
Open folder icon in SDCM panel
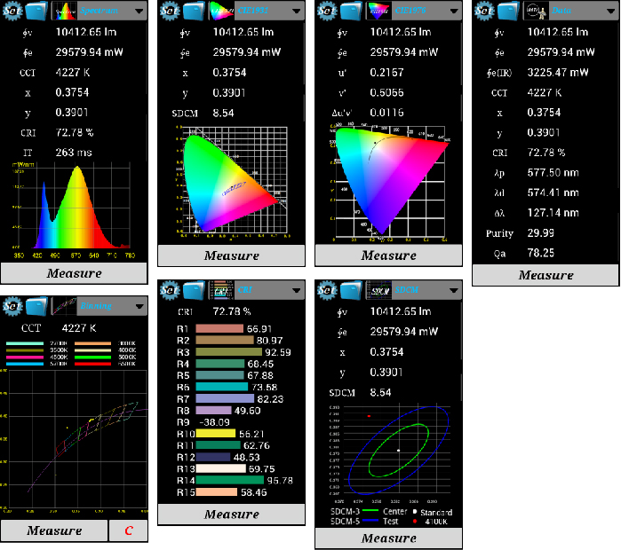(351, 290)
